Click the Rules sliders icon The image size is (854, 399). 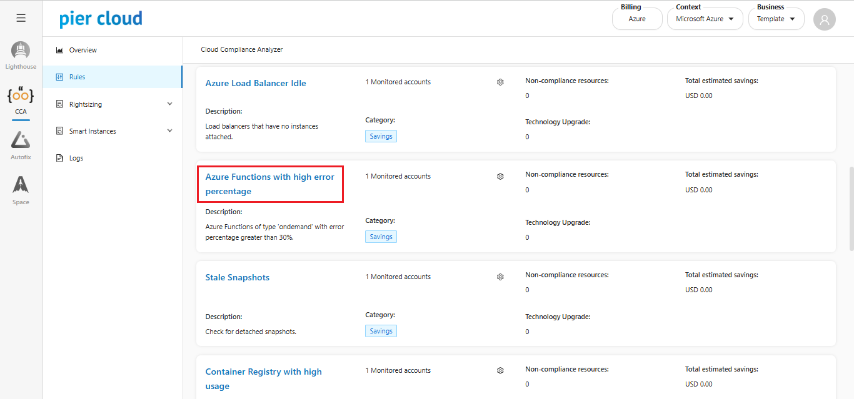(x=59, y=77)
